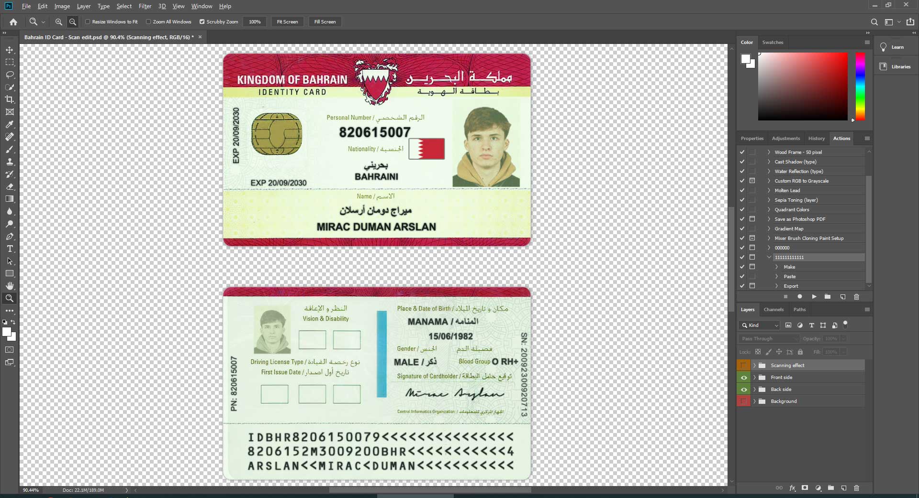The width and height of the screenshot is (919, 498).
Task: Open the Filter menu
Action: [x=145, y=6]
